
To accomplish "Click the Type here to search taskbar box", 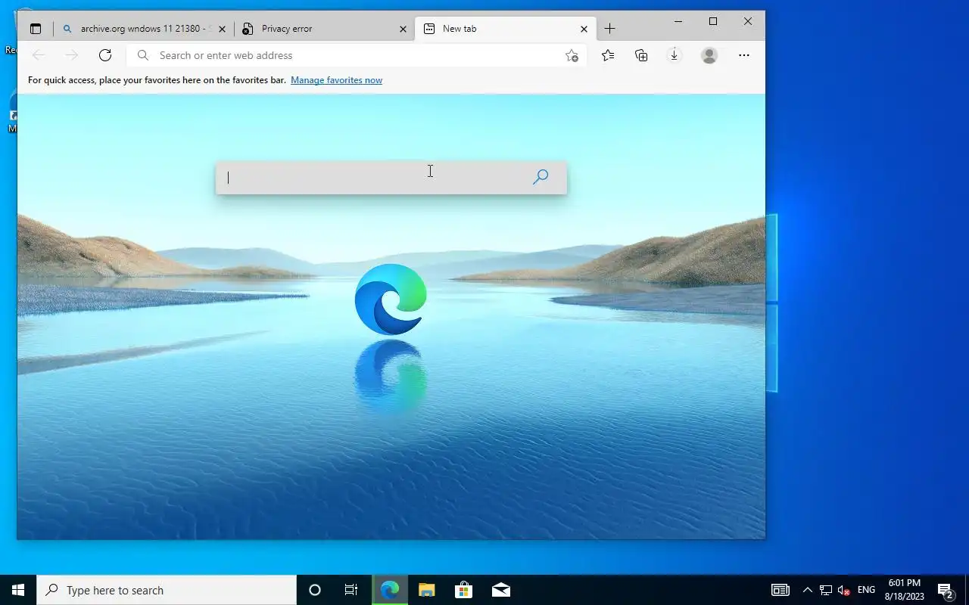I will tap(167, 590).
